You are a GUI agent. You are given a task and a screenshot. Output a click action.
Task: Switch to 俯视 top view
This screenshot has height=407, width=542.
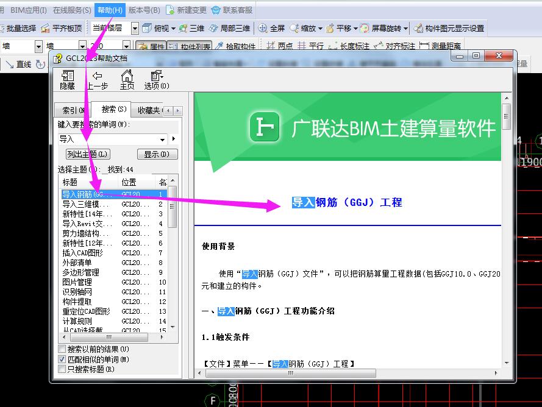pos(155,28)
